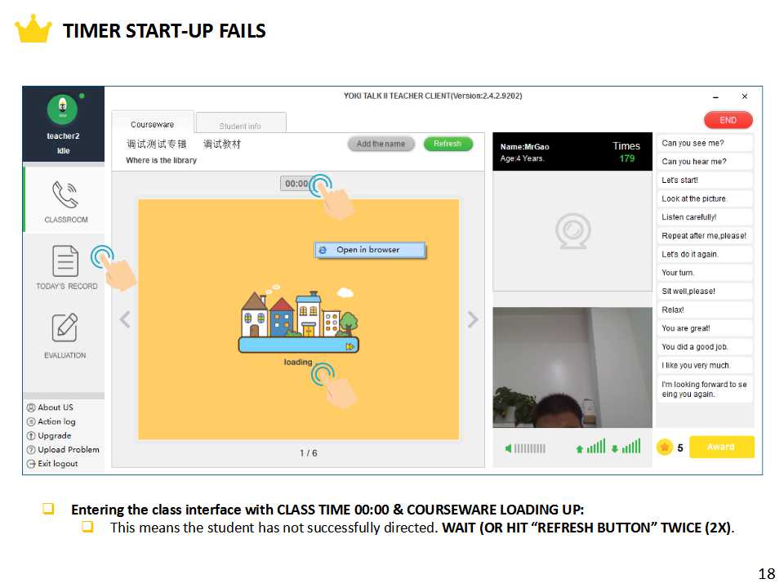784x588 pixels.
Task: Switch to the Student info tab
Action: pyautogui.click(x=240, y=123)
